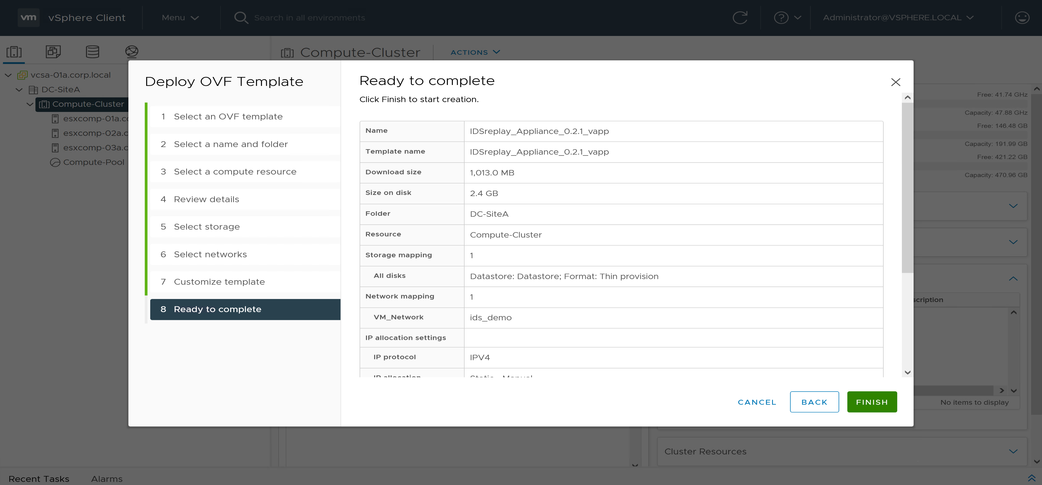
Task: Go to step 5 Select storage
Action: (245, 227)
